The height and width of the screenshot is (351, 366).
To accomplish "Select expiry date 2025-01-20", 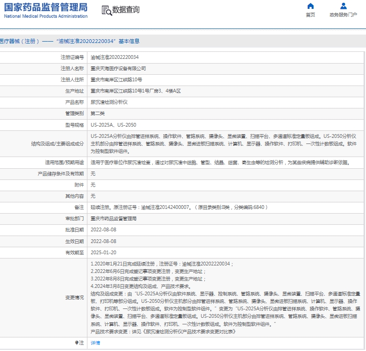I will (103, 252).
